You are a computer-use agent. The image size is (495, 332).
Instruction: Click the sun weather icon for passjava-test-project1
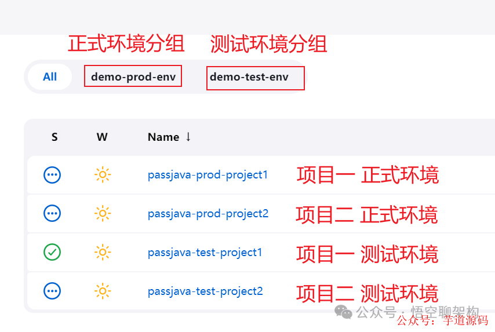pos(103,252)
